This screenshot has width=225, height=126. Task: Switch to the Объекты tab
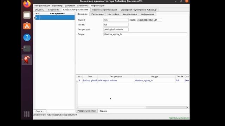click(39, 10)
